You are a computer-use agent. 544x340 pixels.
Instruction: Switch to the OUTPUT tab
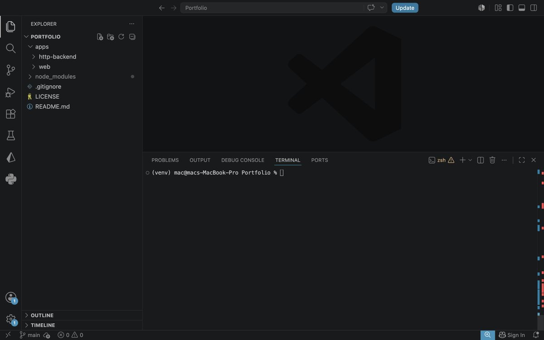coord(200,160)
